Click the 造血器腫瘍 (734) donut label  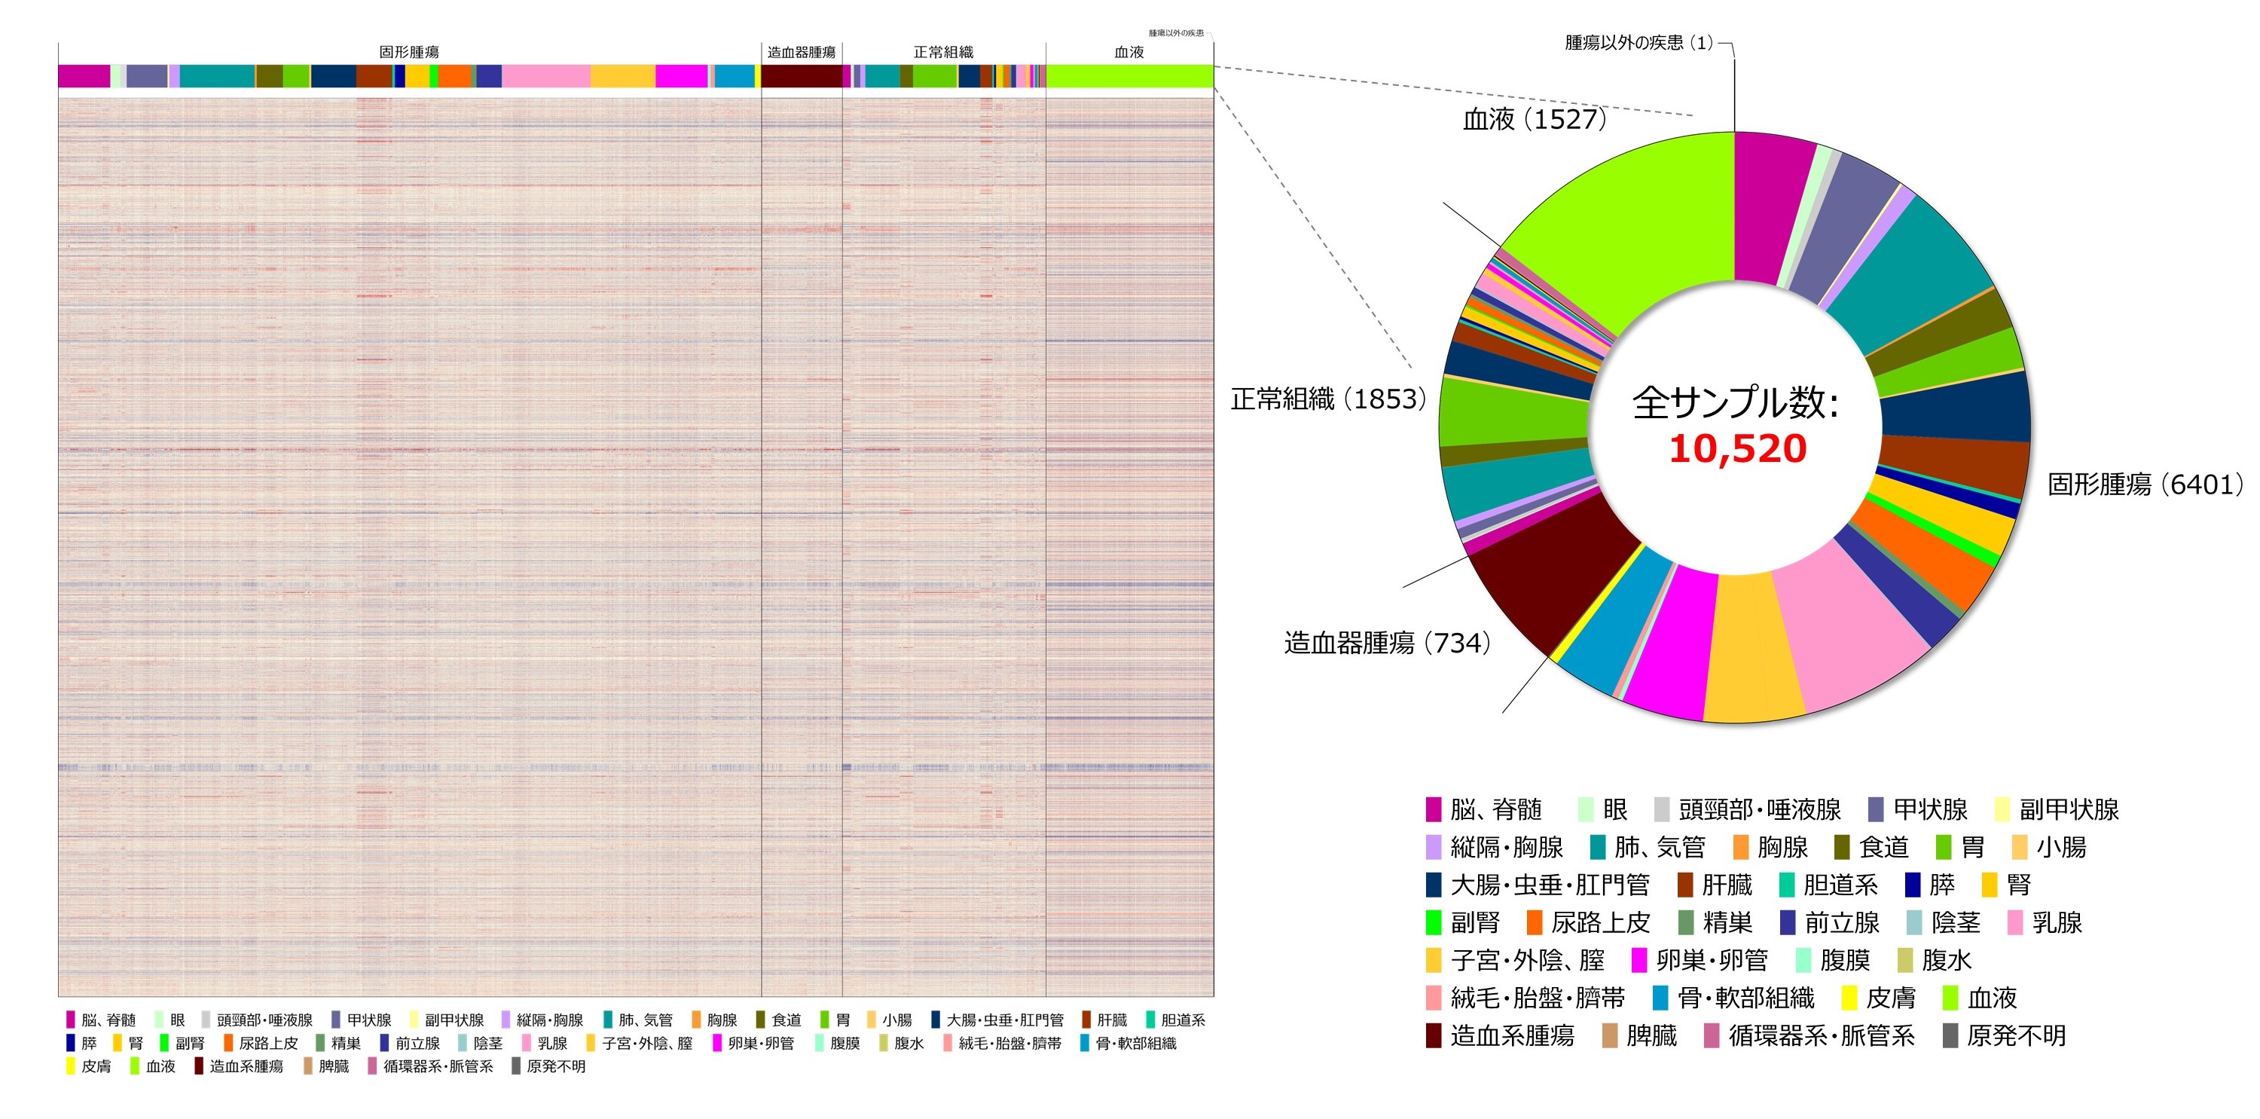click(1387, 644)
